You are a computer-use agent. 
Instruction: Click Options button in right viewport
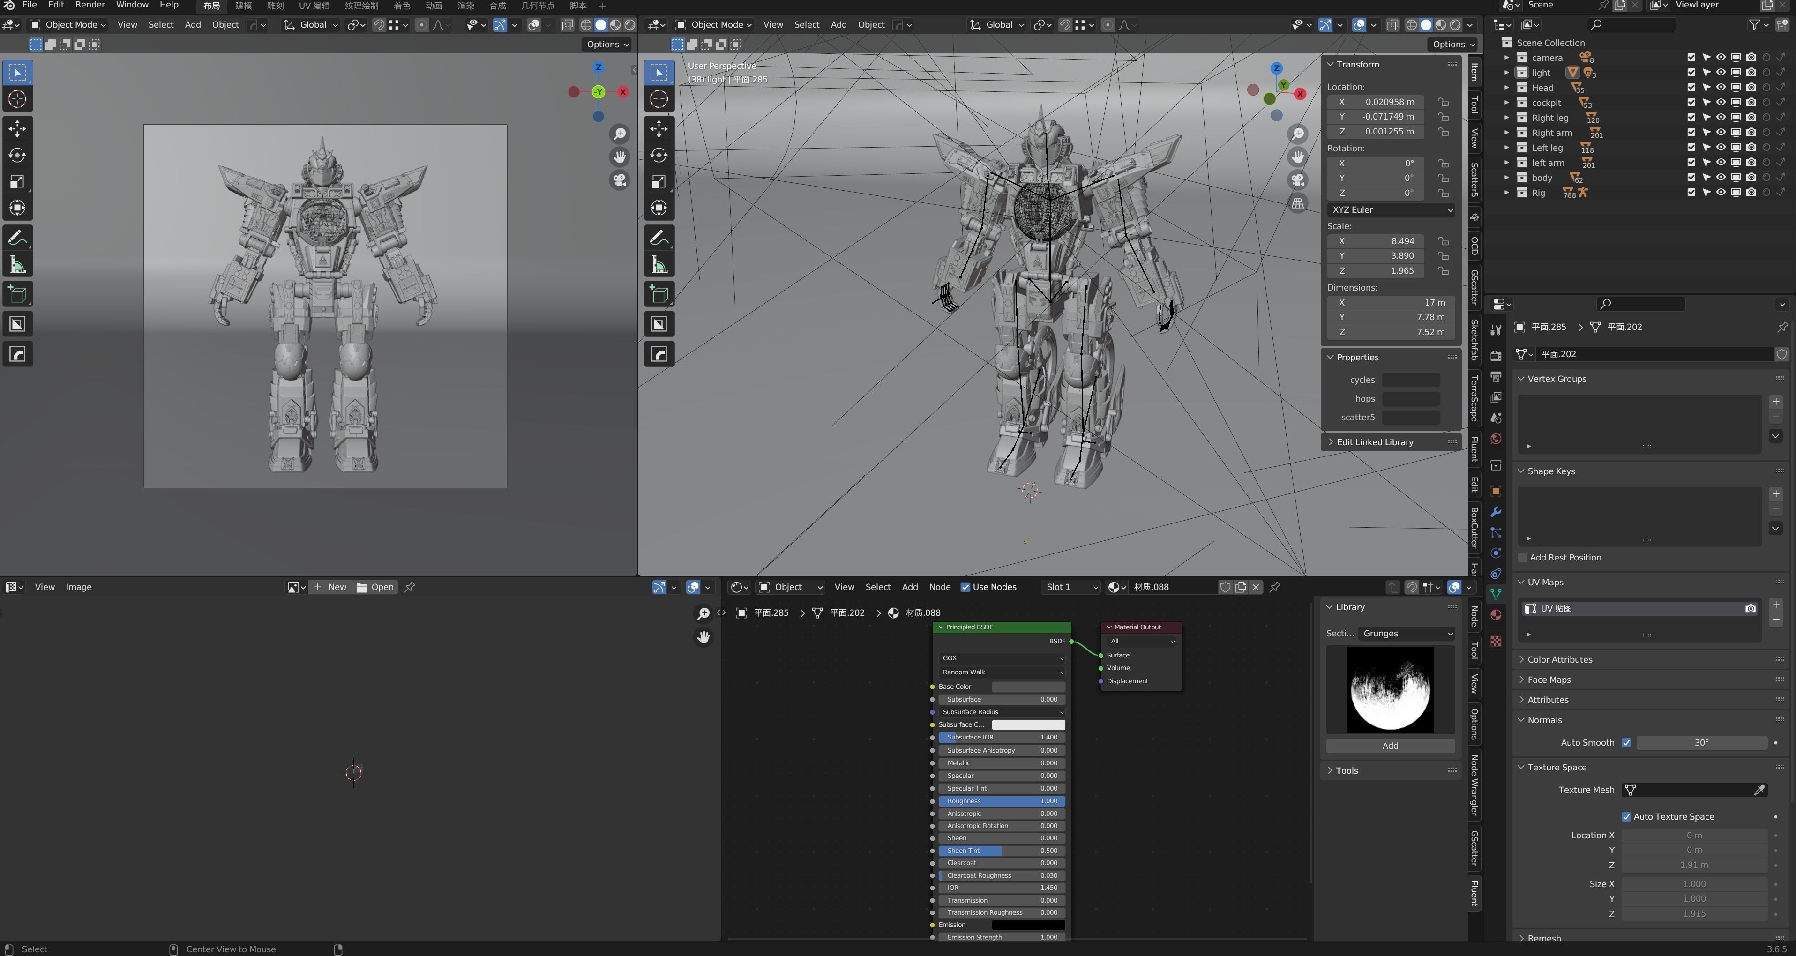[1453, 44]
